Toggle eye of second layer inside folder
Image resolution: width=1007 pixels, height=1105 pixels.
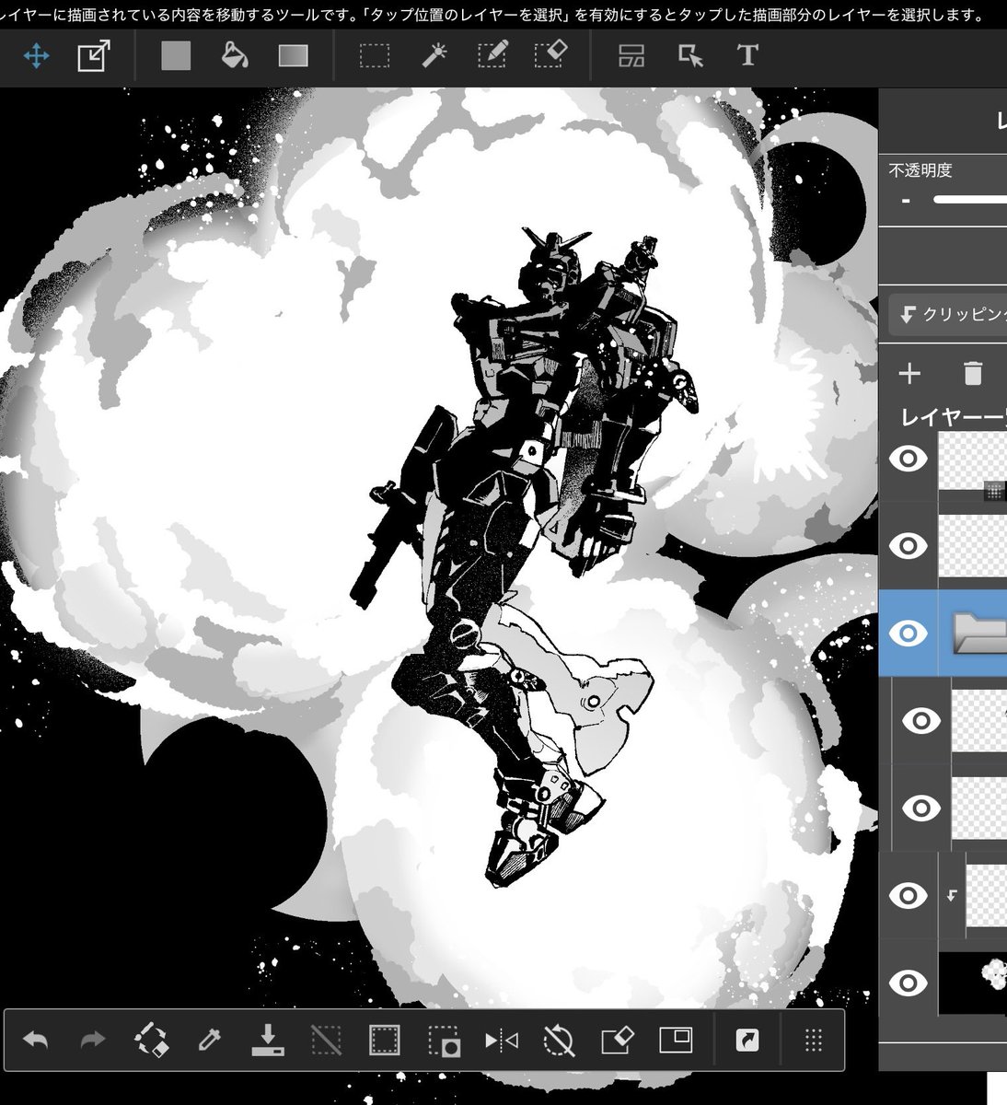921,808
